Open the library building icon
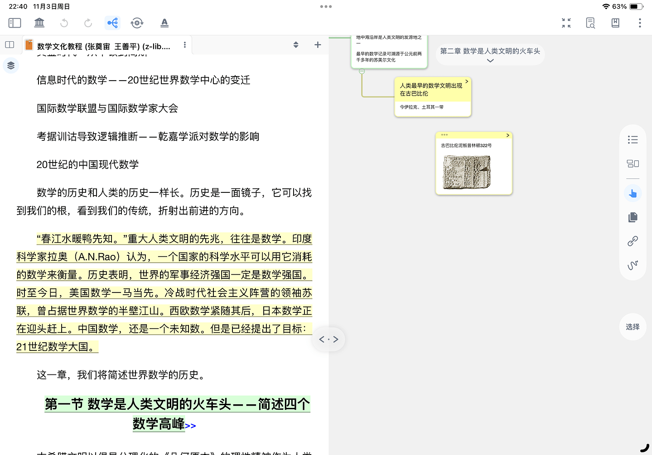The image size is (652, 455). (x=39, y=23)
